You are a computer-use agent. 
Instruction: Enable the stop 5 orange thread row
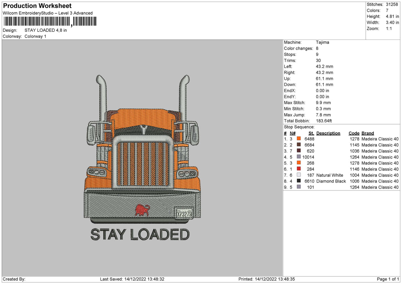tap(299, 163)
